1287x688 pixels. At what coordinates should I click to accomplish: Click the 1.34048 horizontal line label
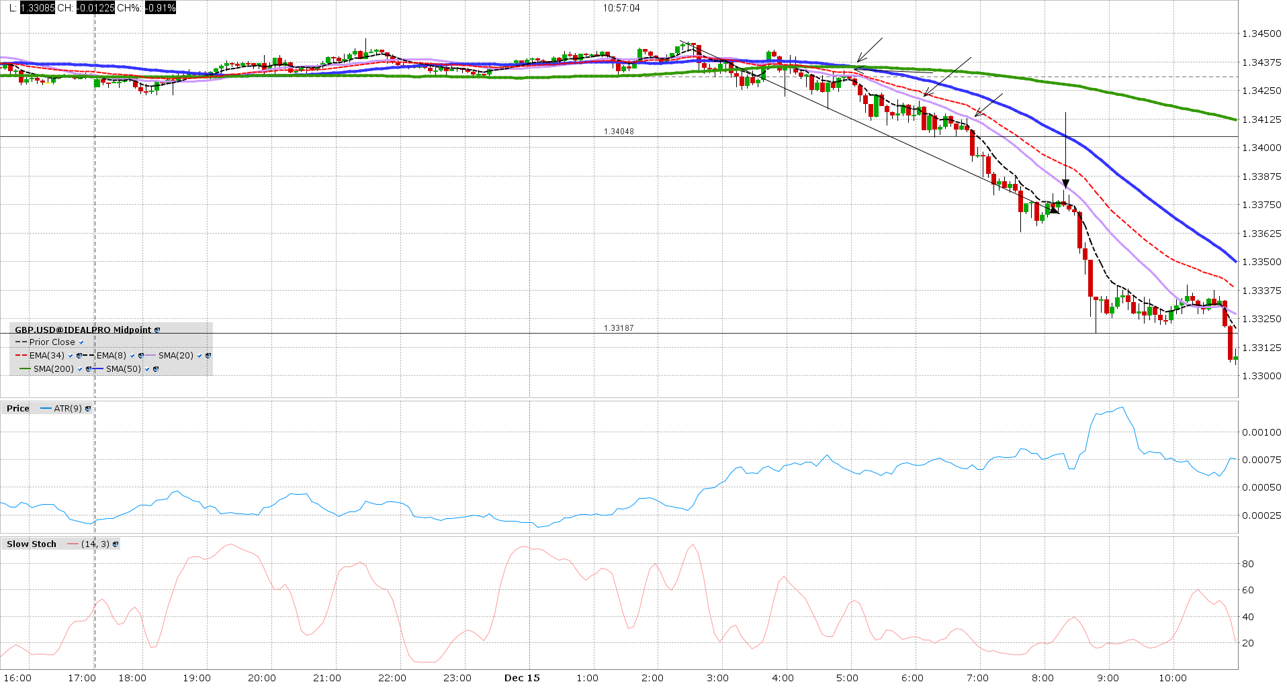(x=619, y=132)
